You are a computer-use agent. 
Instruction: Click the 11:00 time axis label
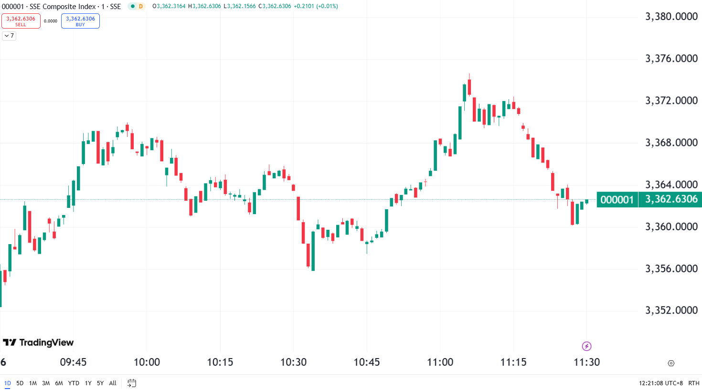click(440, 362)
